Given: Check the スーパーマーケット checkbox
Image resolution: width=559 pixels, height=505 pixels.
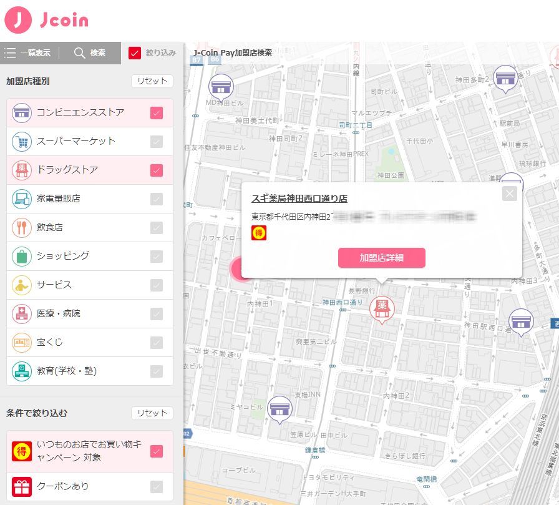Looking at the screenshot, I should [x=157, y=142].
